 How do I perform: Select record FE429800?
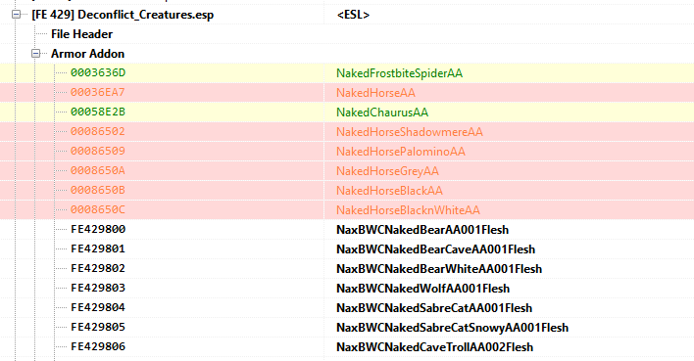coord(98,229)
